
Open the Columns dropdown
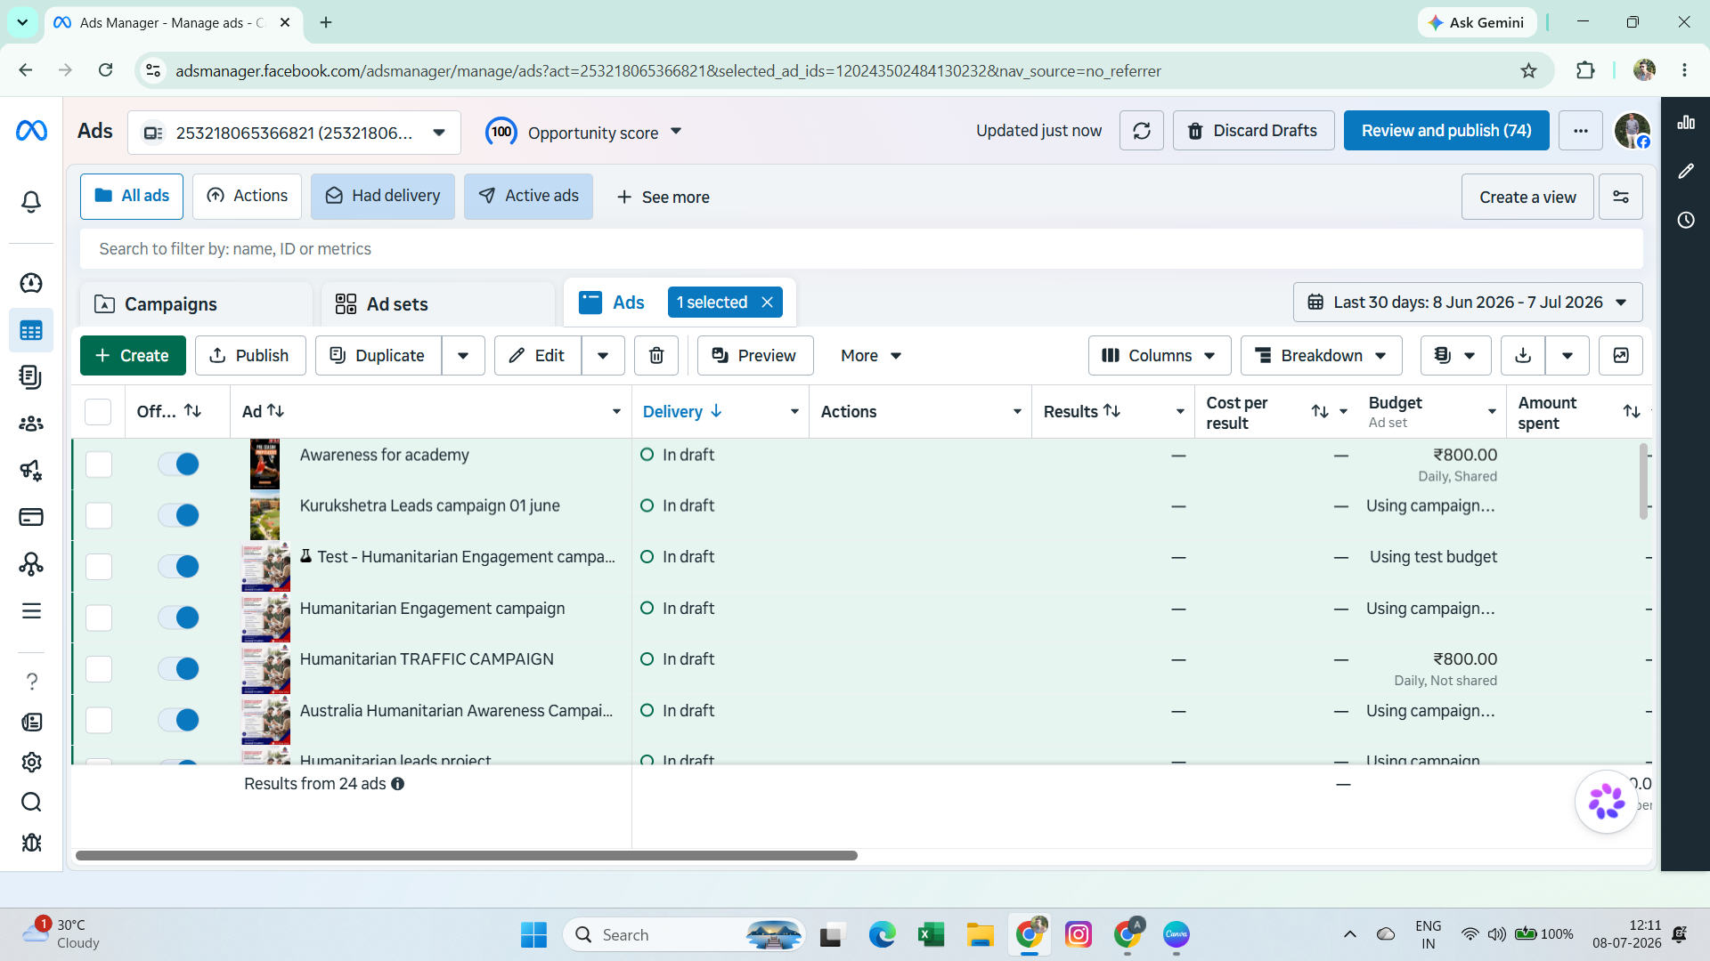click(1159, 356)
